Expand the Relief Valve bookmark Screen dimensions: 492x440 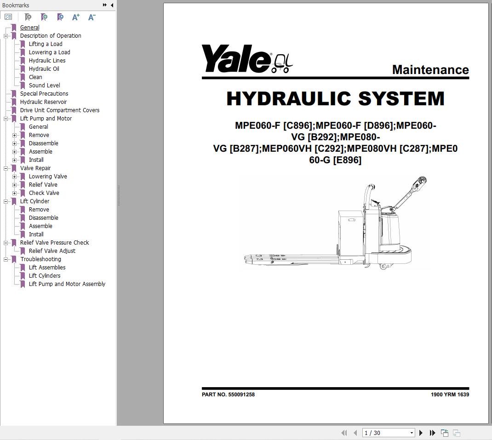(14, 185)
